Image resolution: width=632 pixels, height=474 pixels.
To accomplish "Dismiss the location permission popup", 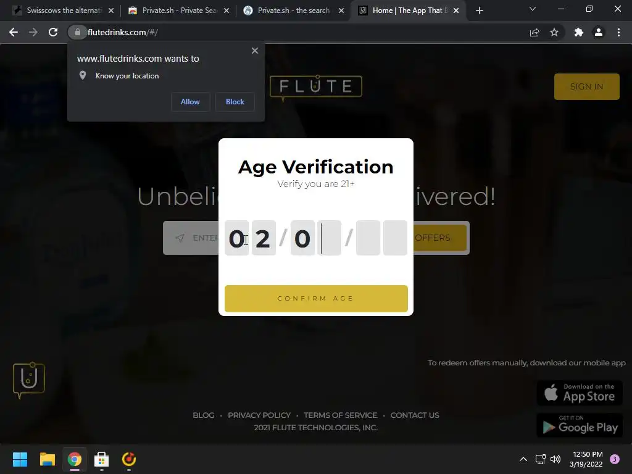I will [x=255, y=51].
